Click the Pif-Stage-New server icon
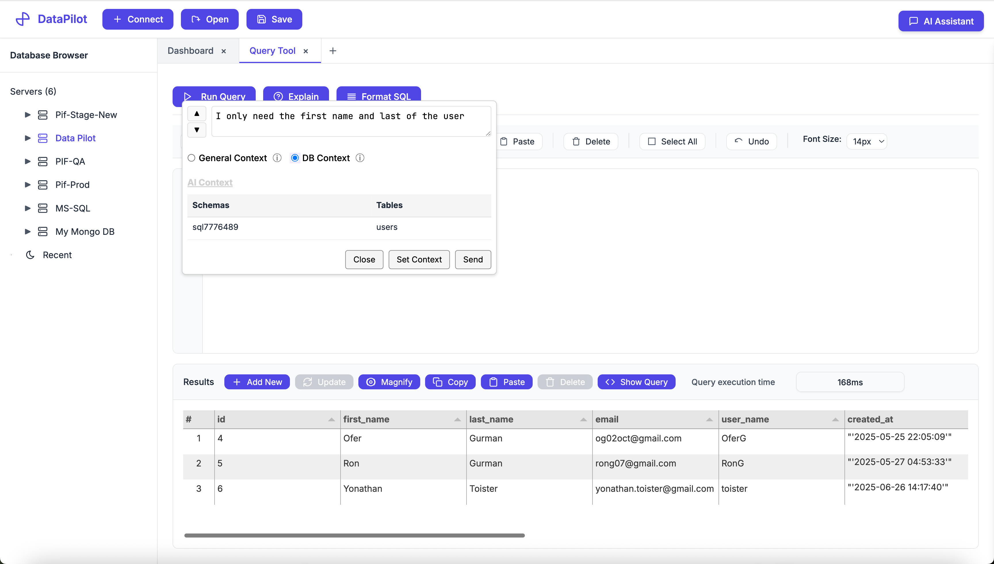 [43, 115]
